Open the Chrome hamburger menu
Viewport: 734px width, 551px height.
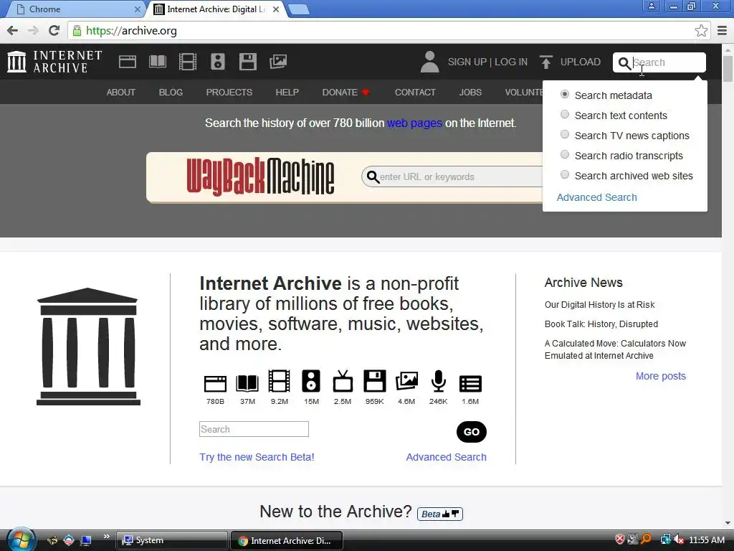click(723, 31)
